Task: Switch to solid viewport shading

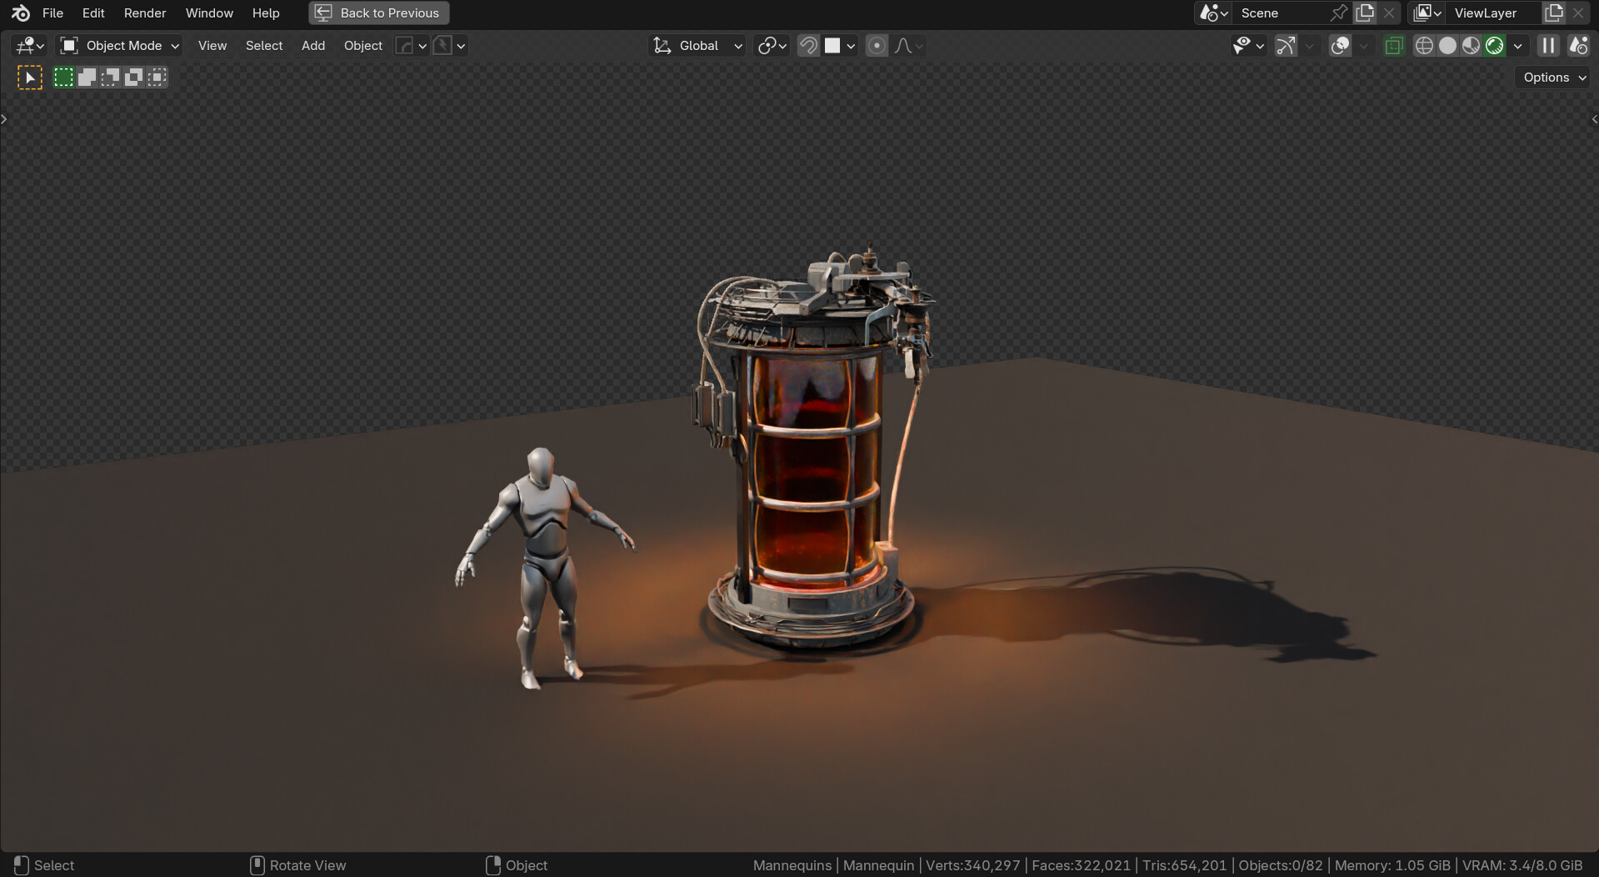Action: [1447, 45]
